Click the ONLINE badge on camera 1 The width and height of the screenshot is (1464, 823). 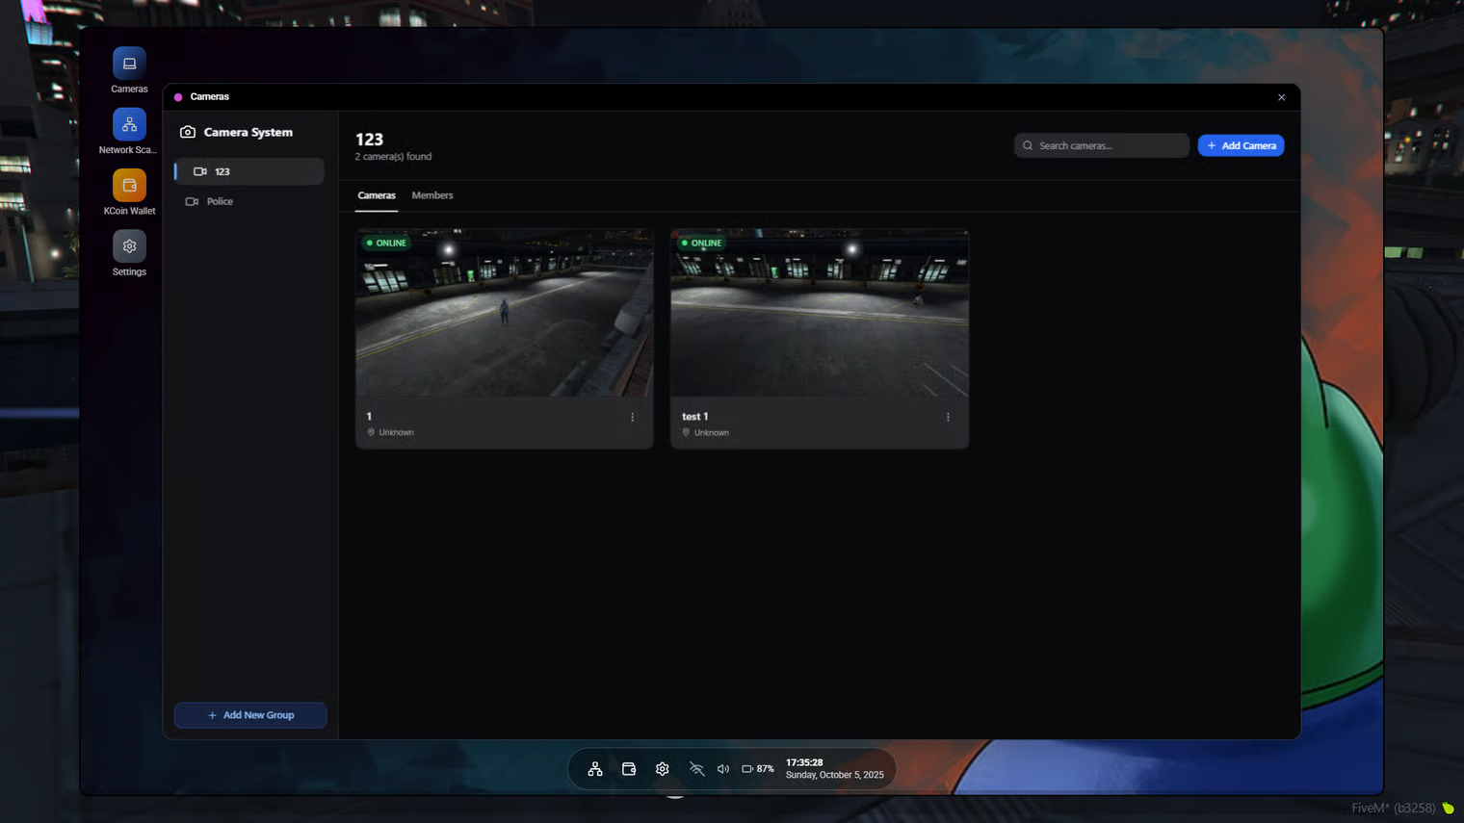[386, 243]
